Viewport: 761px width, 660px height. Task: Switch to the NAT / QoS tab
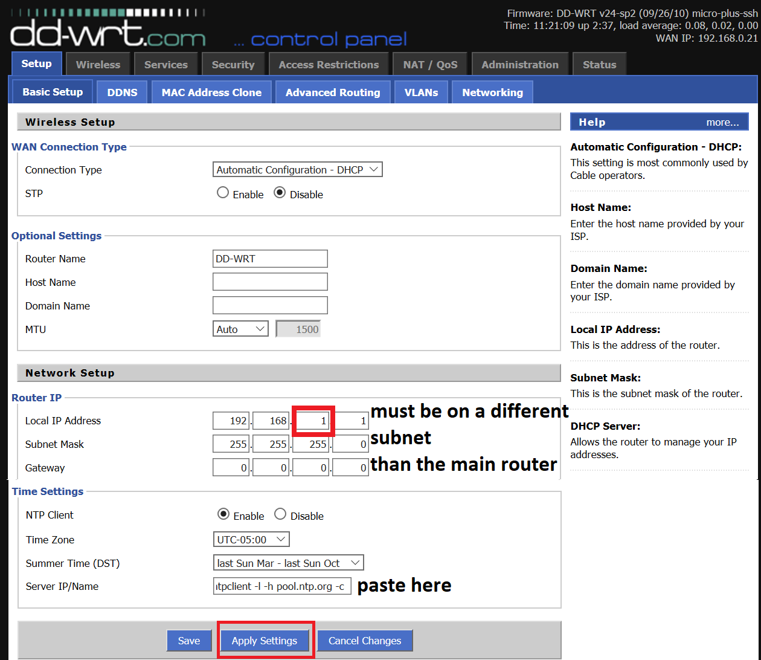[x=430, y=64]
